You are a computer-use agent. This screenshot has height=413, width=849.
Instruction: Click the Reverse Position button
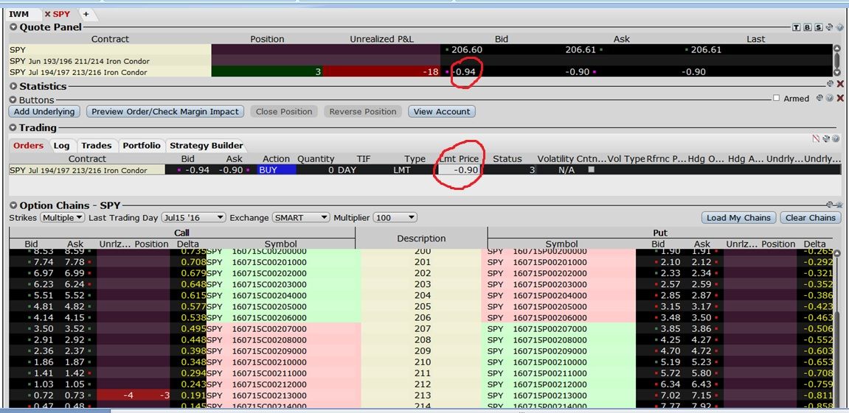(363, 111)
